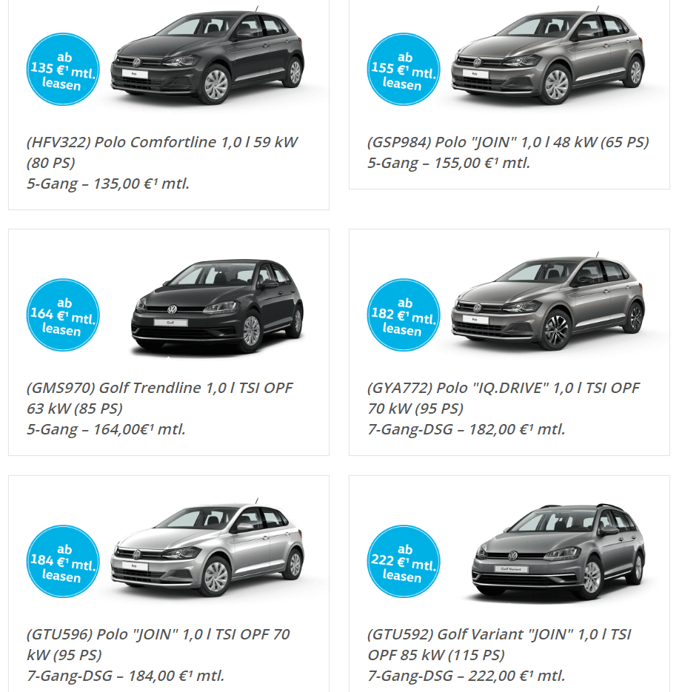
Task: Click the 5-Gang – 135,00 € price line
Action: (108, 184)
